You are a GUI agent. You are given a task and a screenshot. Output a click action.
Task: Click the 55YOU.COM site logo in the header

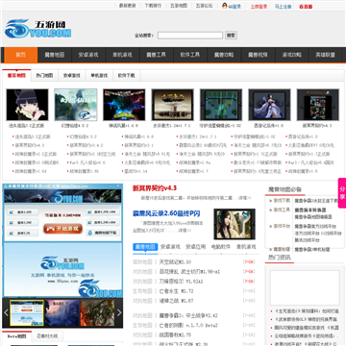37,29
